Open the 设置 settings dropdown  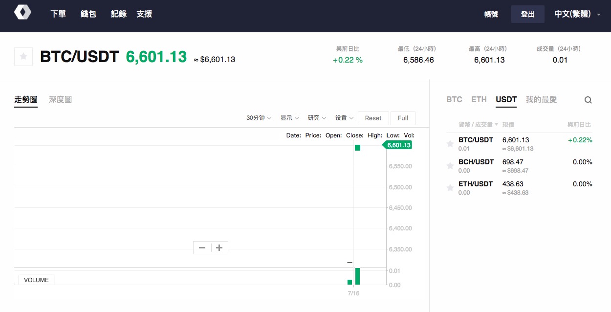(344, 118)
